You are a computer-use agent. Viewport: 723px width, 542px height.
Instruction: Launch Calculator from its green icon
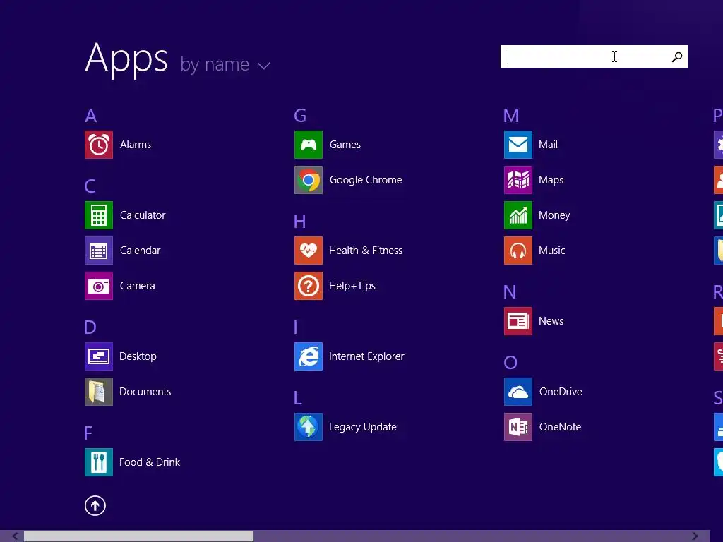point(99,215)
